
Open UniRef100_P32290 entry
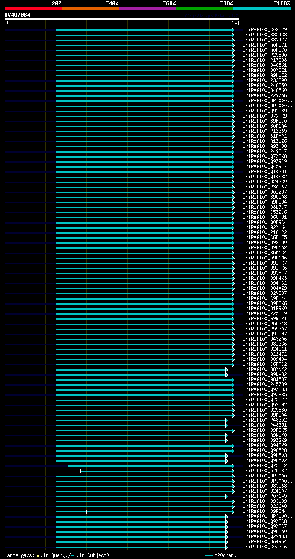pyautogui.click(x=265, y=80)
